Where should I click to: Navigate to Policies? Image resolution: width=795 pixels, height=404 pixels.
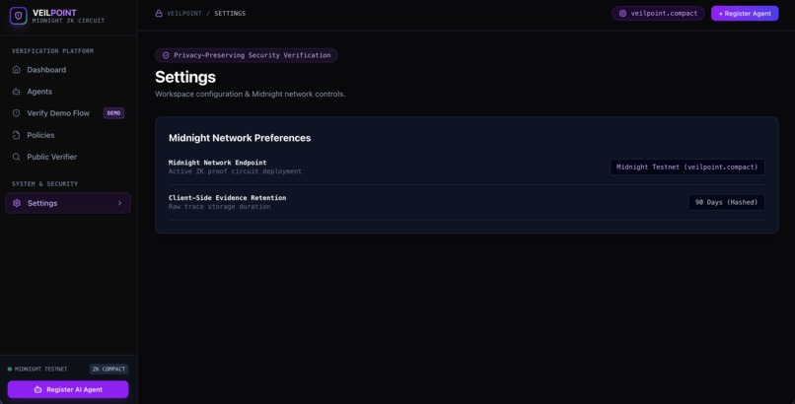tap(68, 135)
